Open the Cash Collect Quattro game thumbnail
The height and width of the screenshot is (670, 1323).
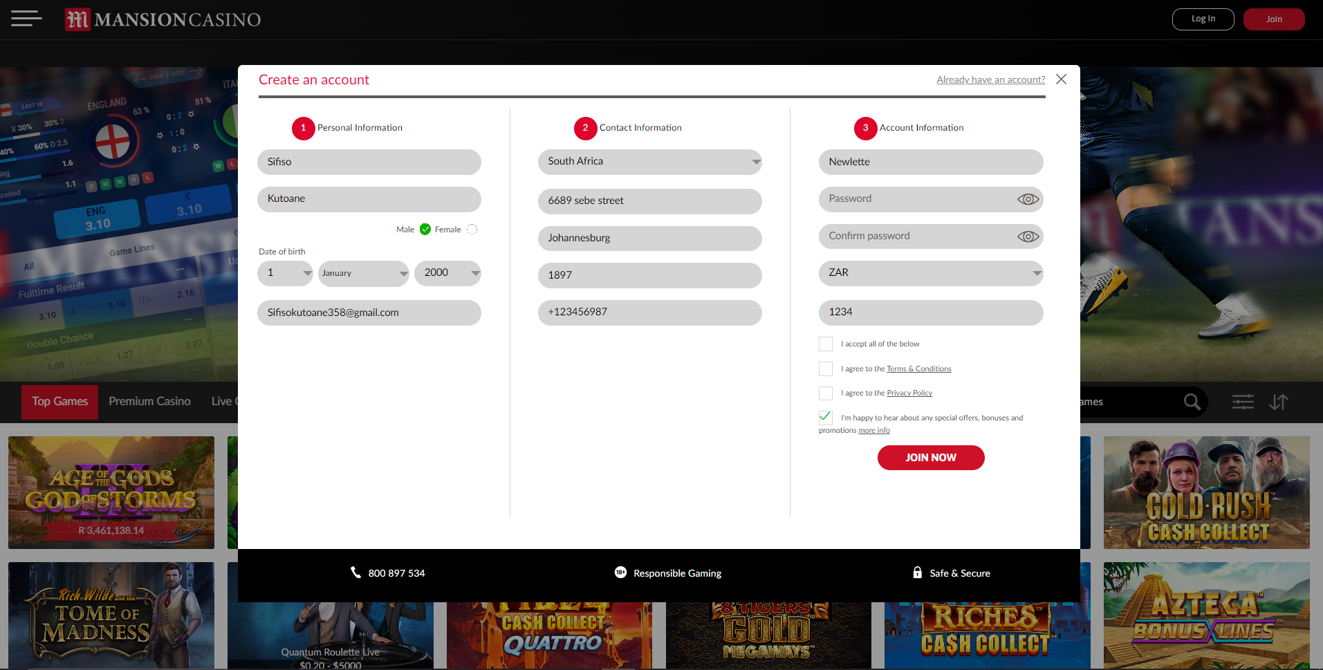coord(549,635)
